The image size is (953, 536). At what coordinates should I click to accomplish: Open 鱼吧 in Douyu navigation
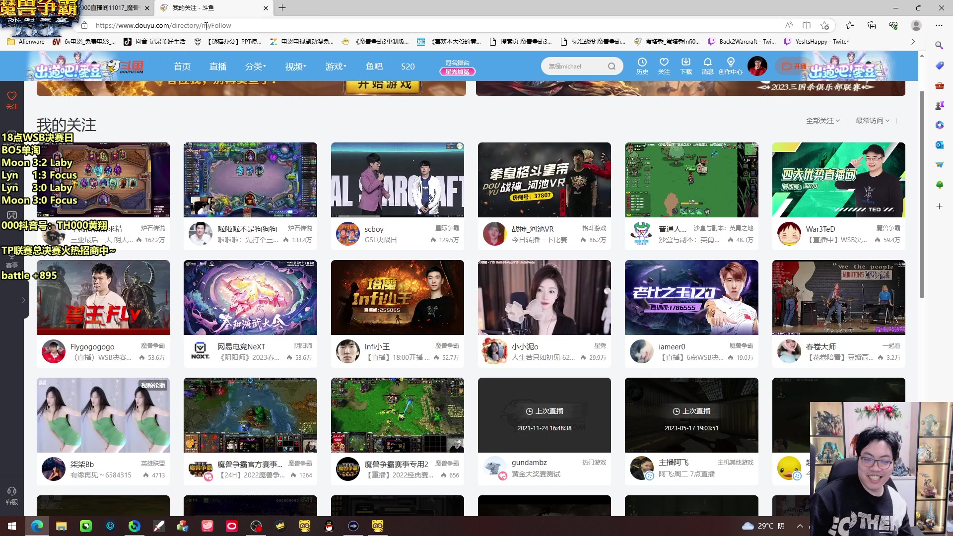pyautogui.click(x=374, y=67)
